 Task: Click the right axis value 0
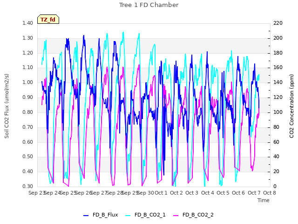pos(275,187)
